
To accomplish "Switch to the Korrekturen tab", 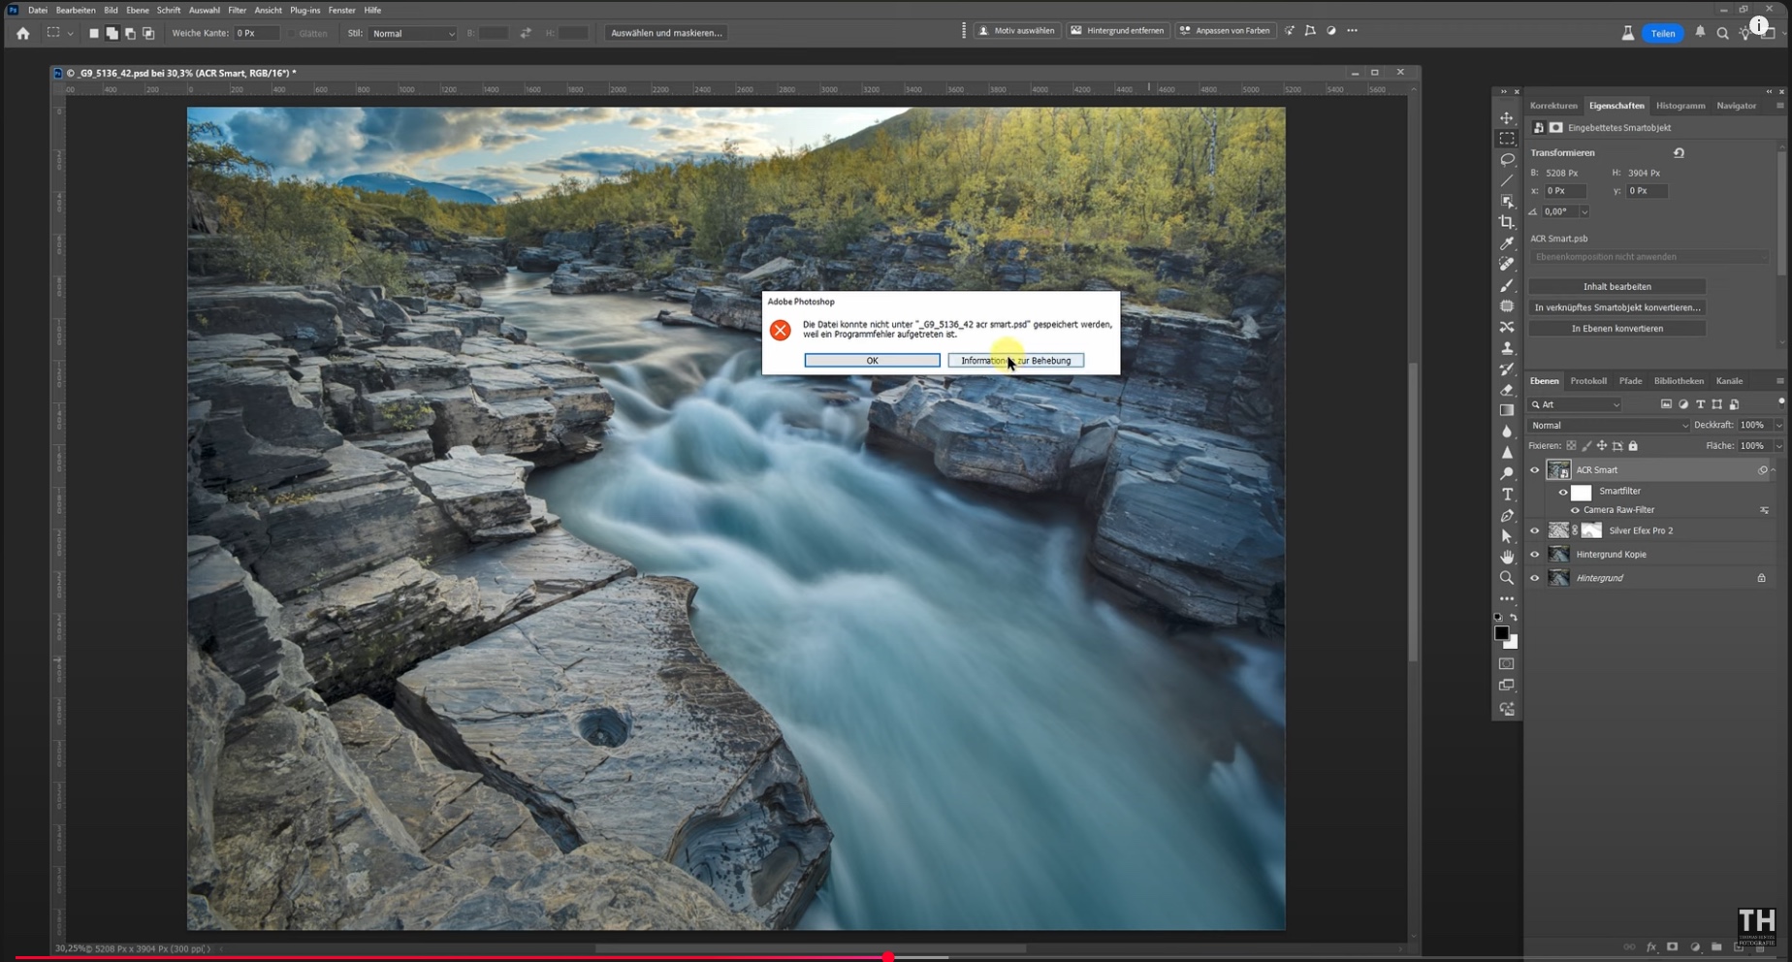I will (1554, 106).
